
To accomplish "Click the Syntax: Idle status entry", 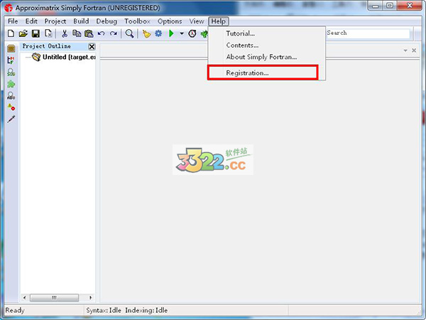I will (x=104, y=310).
